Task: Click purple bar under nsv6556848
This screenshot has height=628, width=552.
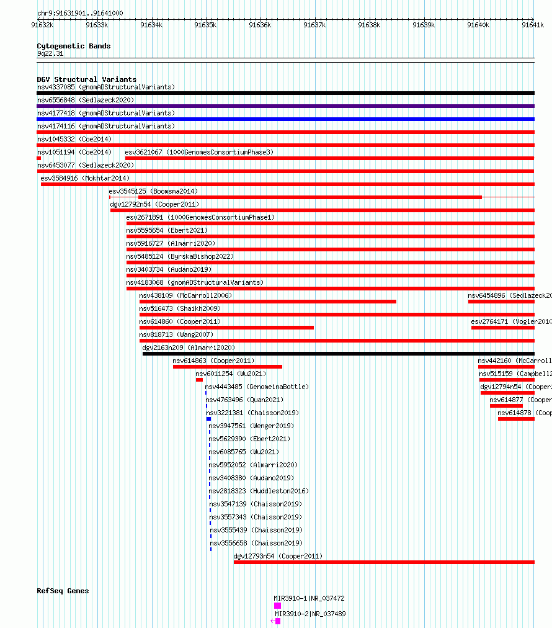Action: click(x=285, y=106)
